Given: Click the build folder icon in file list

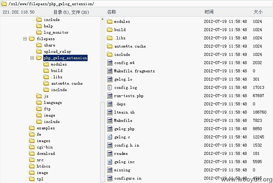Looking at the screenshot, I should click(109, 30).
